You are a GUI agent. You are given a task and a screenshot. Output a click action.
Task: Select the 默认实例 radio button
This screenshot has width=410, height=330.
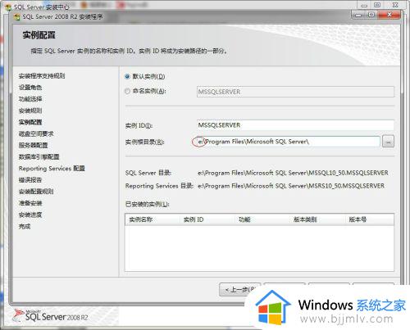coord(127,77)
